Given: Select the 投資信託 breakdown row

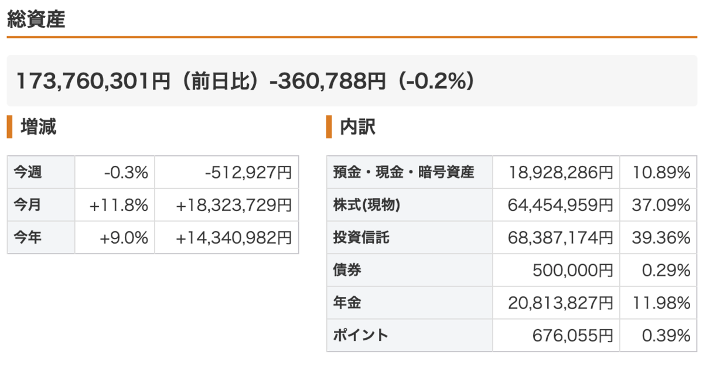Looking at the screenshot, I should point(511,238).
